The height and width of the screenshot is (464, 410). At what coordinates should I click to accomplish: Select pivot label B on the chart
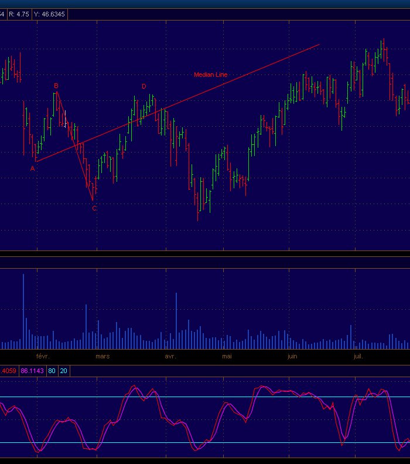pos(56,86)
